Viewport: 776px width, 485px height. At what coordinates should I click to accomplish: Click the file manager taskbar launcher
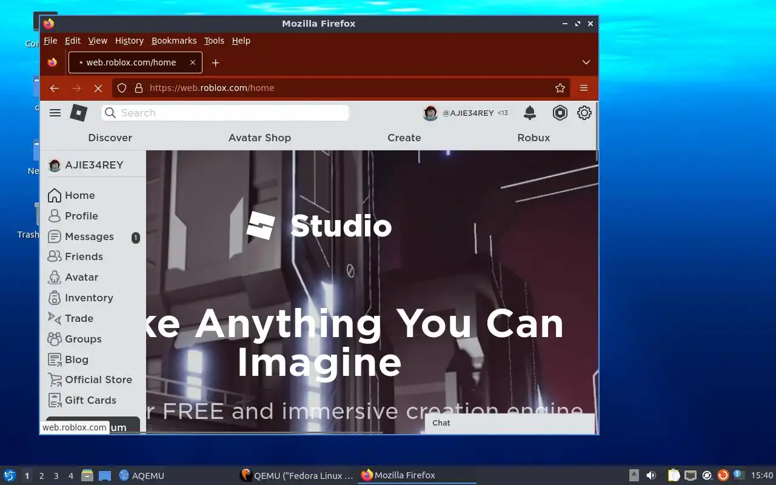tap(87, 476)
